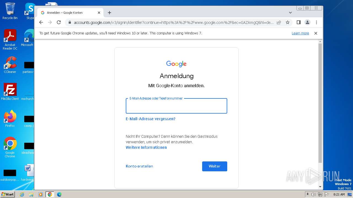Expand the tab search dropdown arrow

pyautogui.click(x=290, y=13)
